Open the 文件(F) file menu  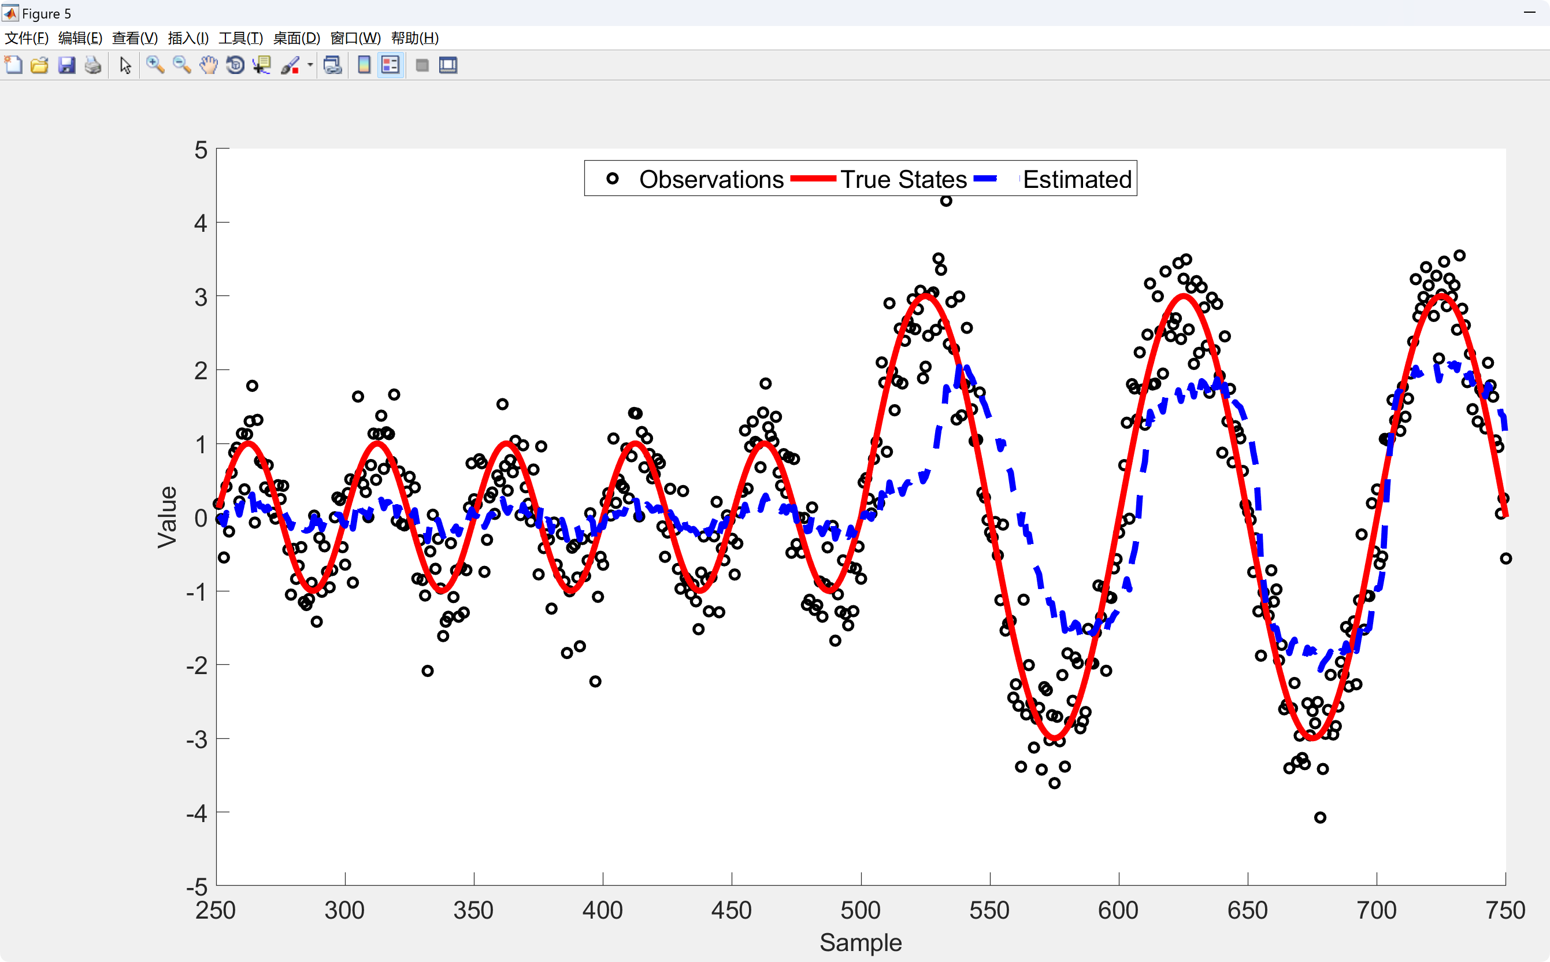click(x=26, y=38)
